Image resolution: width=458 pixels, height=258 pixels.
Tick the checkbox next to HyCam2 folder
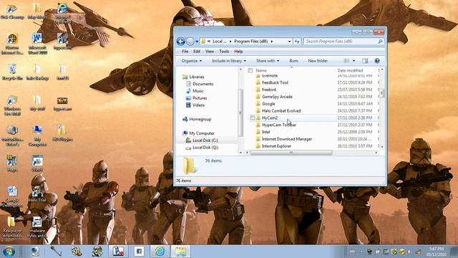(253, 118)
